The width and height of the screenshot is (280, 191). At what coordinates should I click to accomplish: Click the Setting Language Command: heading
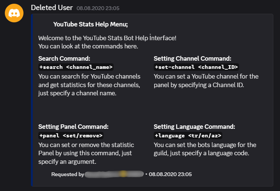coord(194,127)
